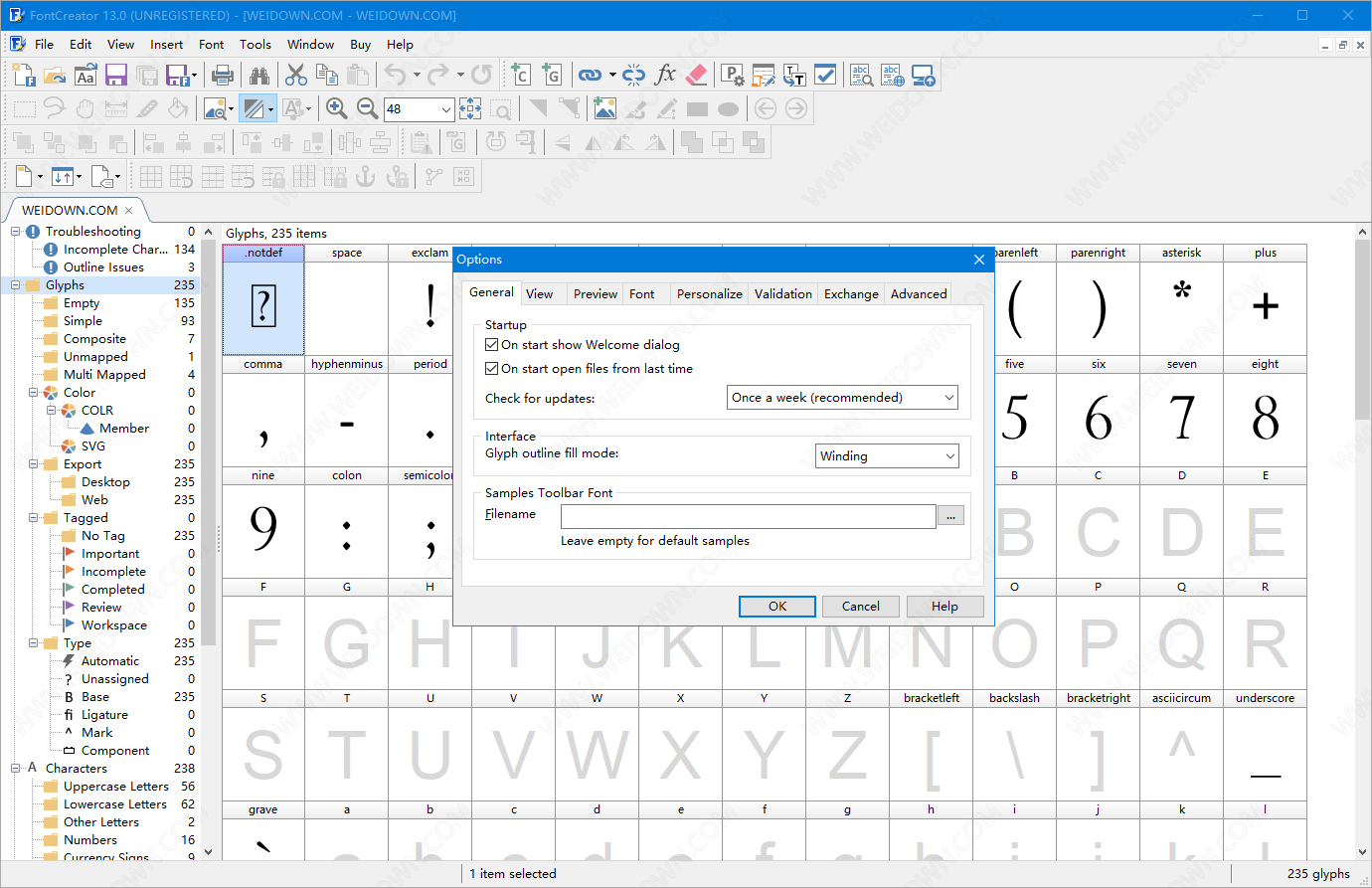Click the Test in Browser globe icon
Screen dimensions: 1372x888
coord(892,75)
